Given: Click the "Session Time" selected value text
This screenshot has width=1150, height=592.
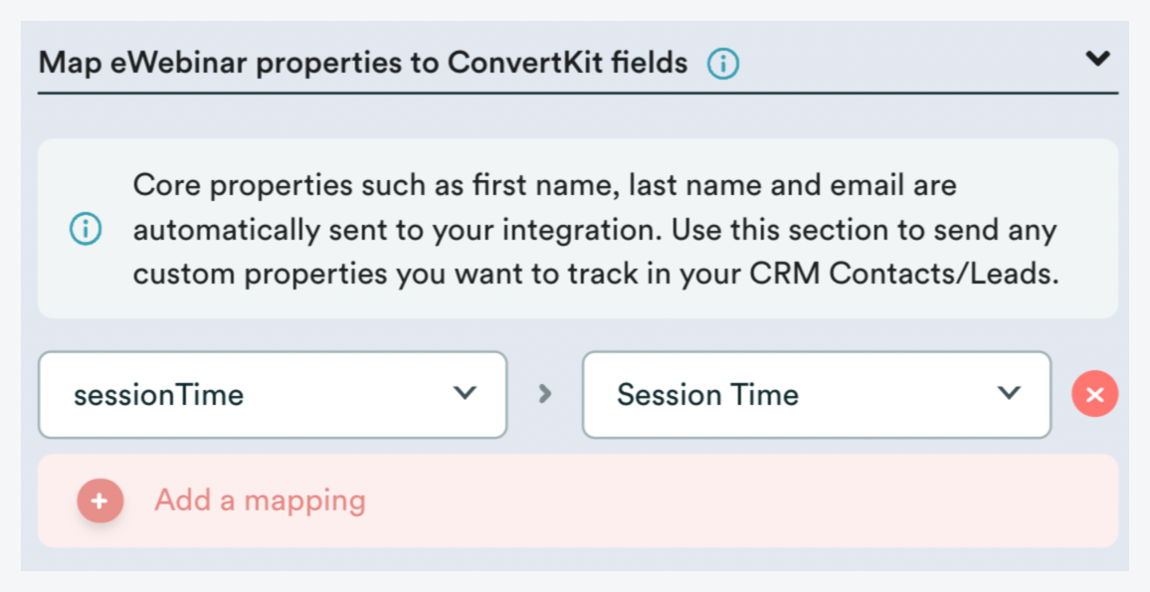Looking at the screenshot, I should [x=707, y=395].
